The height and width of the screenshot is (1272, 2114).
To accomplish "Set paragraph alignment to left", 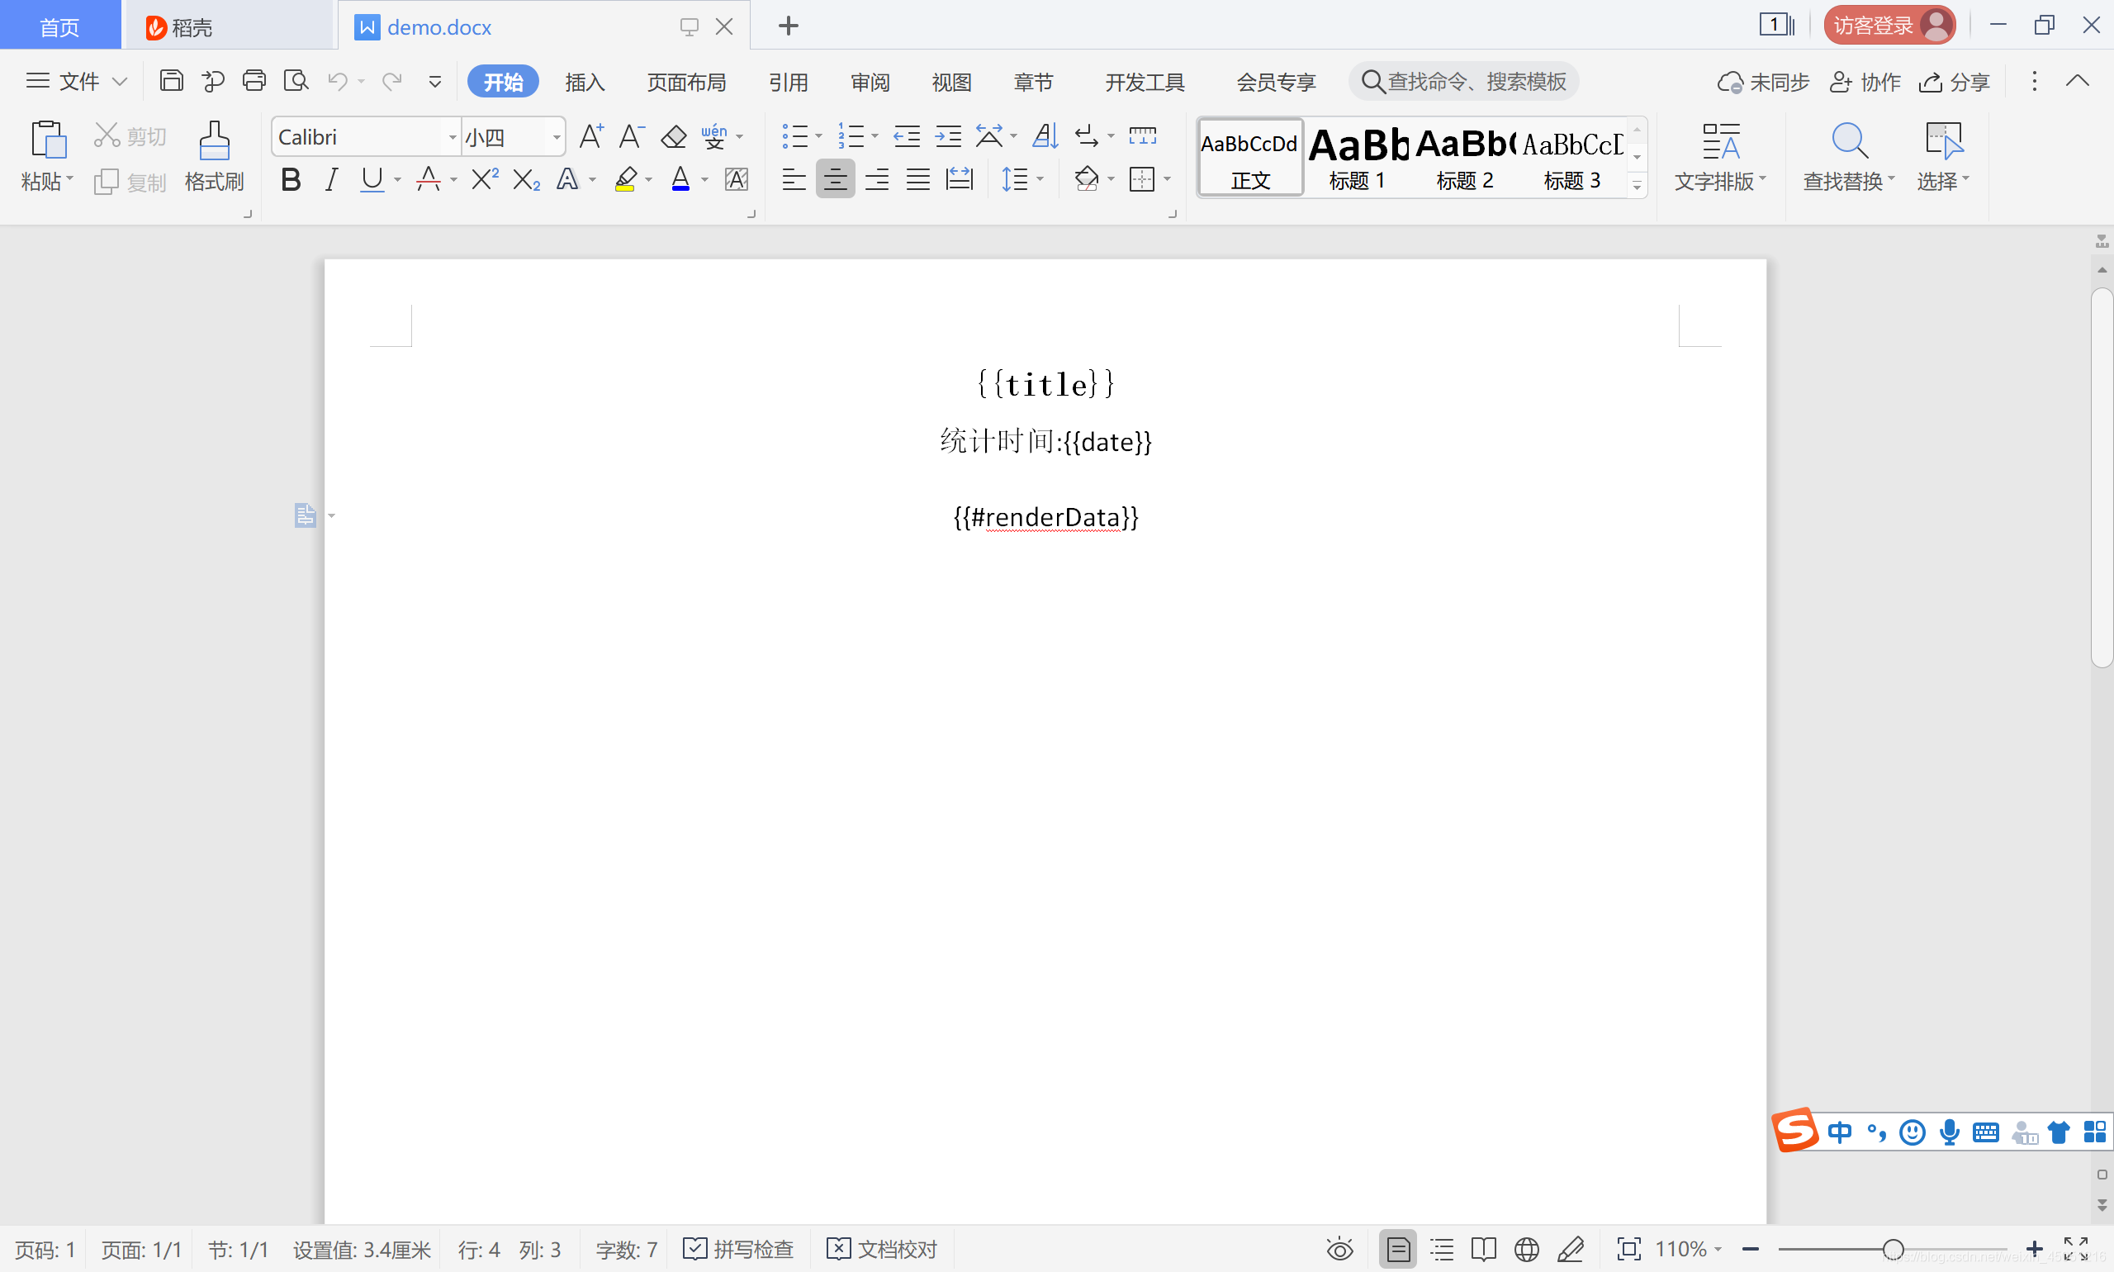I will 794,179.
